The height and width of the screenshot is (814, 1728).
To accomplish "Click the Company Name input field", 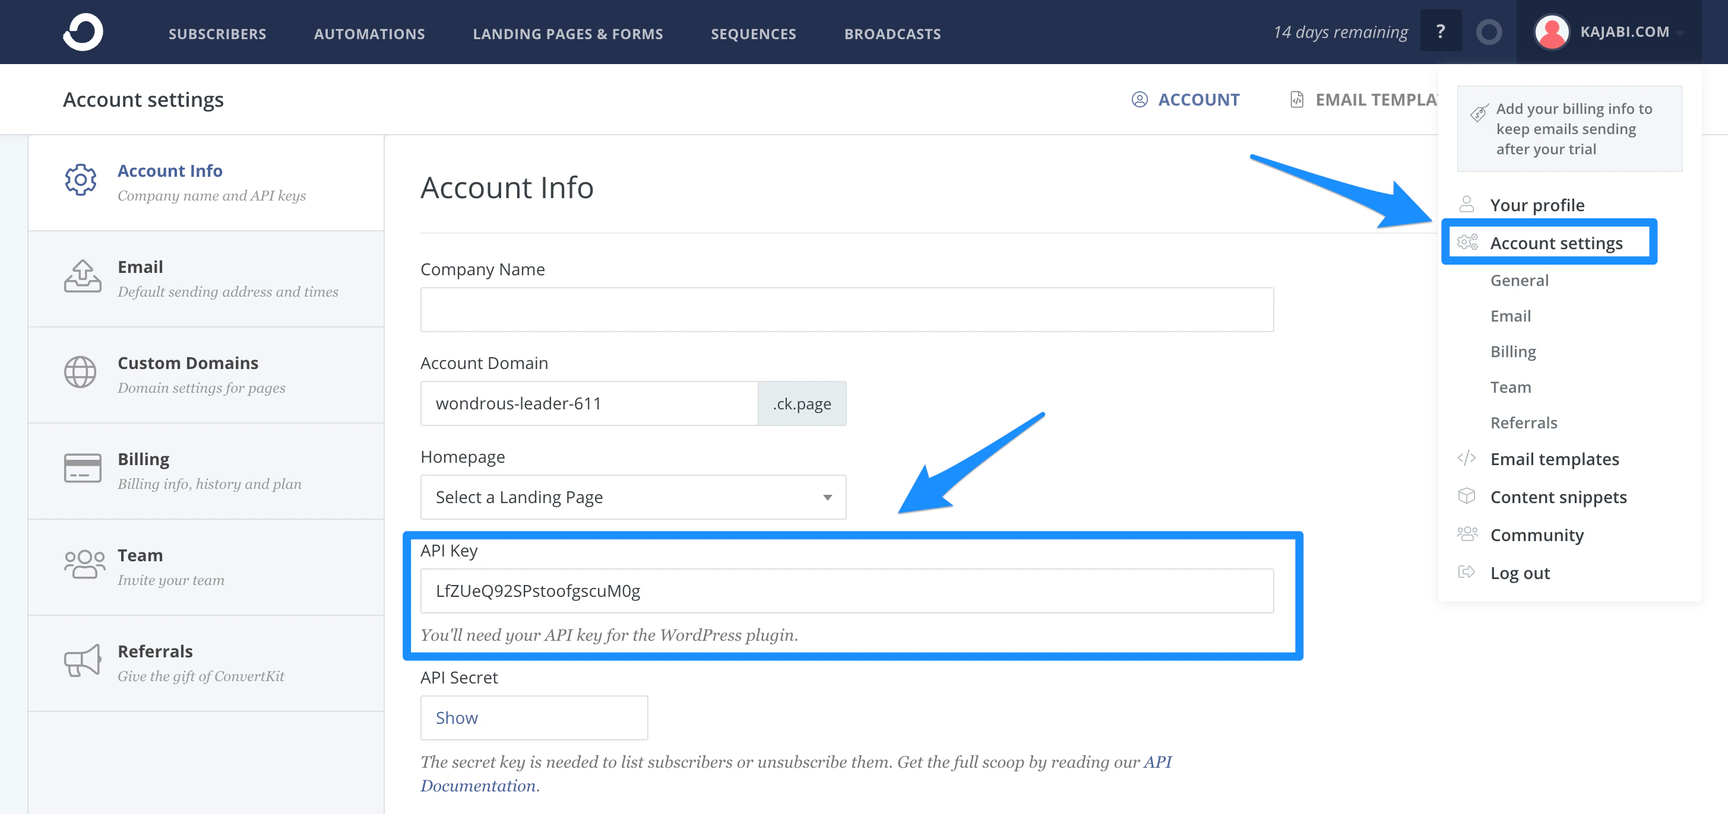I will point(847,310).
